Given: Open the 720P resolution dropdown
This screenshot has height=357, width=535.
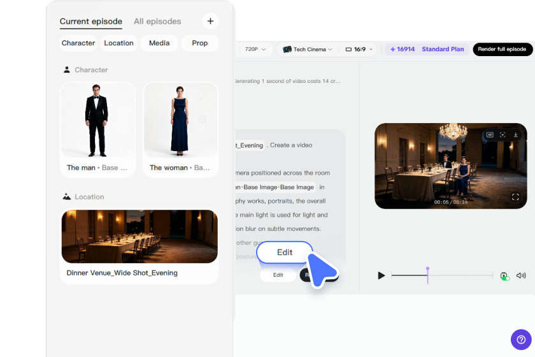Looking at the screenshot, I should coord(255,49).
